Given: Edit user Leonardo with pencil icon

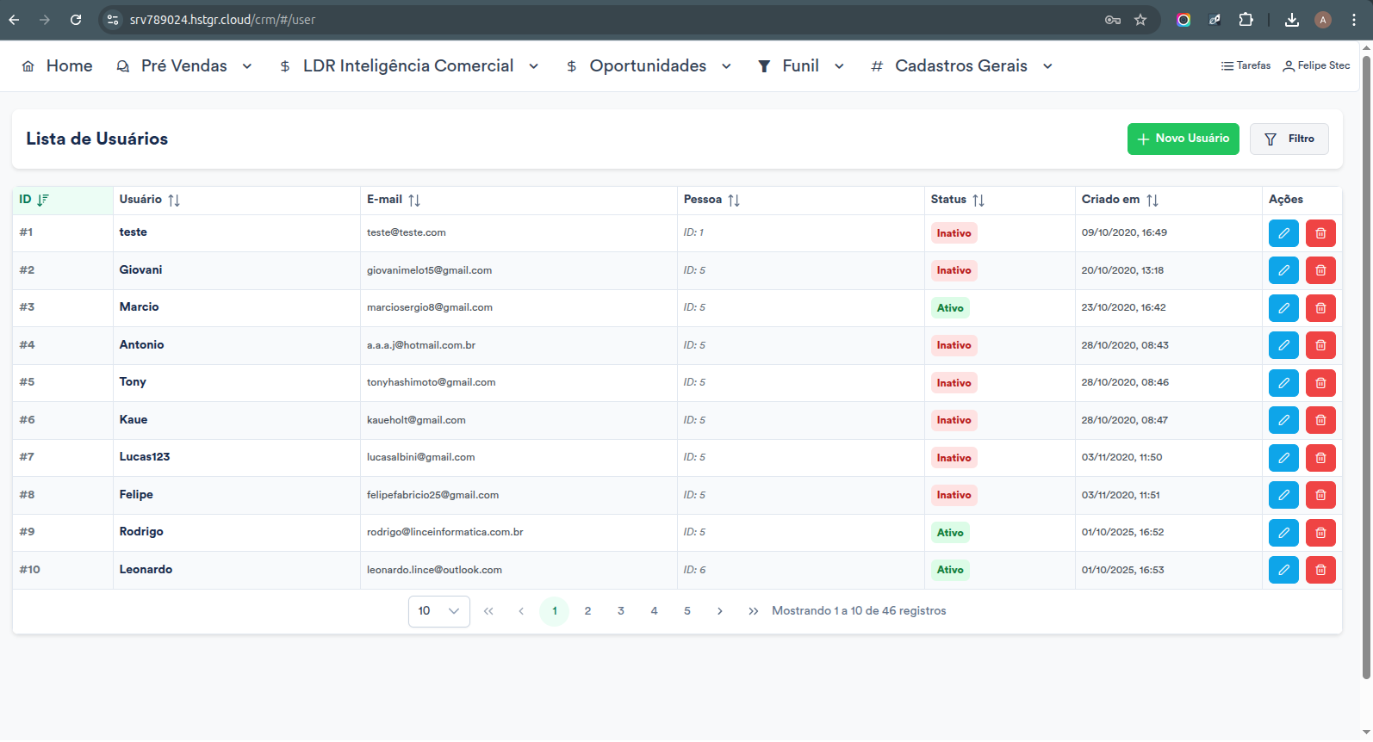Looking at the screenshot, I should point(1283,570).
